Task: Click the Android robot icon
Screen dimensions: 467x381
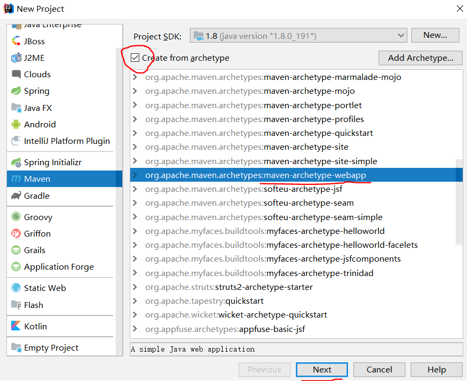Action: (x=16, y=124)
